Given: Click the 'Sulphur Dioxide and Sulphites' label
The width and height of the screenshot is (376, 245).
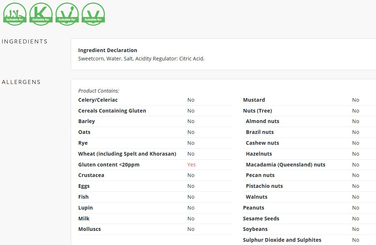Looking at the screenshot, I should pos(282,240).
